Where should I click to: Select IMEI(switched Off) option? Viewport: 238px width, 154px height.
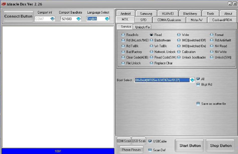192,40
